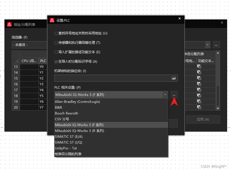This screenshot has width=231, height=171.
Task: Click the EPLAN icon in 设置:PLC title bar
Action: 52,20
